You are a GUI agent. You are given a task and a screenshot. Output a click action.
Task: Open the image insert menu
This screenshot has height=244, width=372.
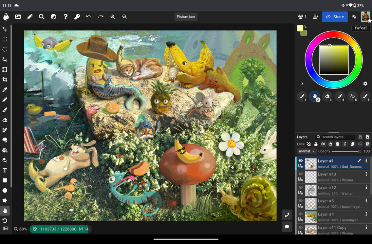tap(18, 17)
